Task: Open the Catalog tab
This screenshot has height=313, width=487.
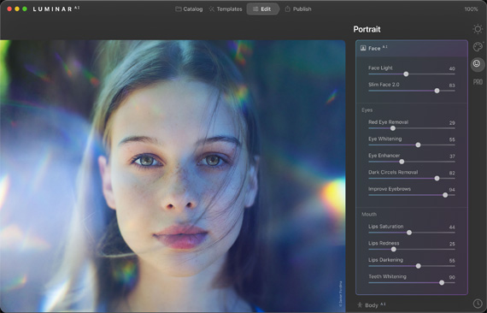Action: (x=189, y=9)
